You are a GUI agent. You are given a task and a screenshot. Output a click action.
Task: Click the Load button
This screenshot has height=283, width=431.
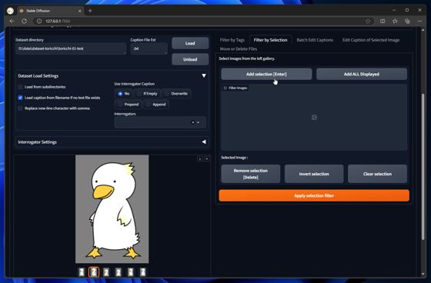tap(190, 43)
